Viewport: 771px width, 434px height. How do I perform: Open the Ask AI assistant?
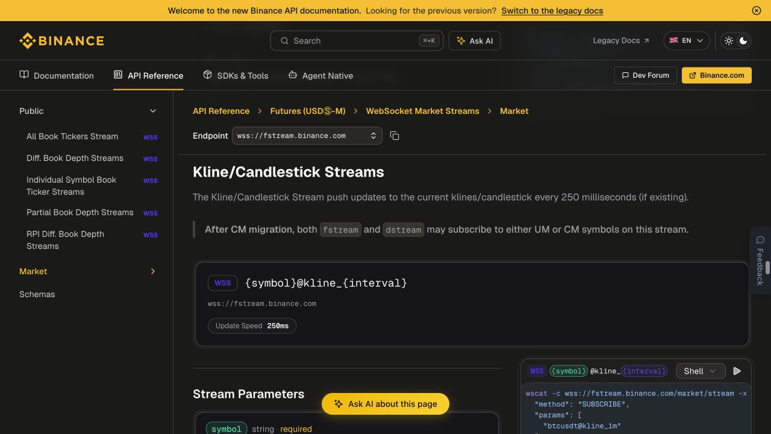475,40
